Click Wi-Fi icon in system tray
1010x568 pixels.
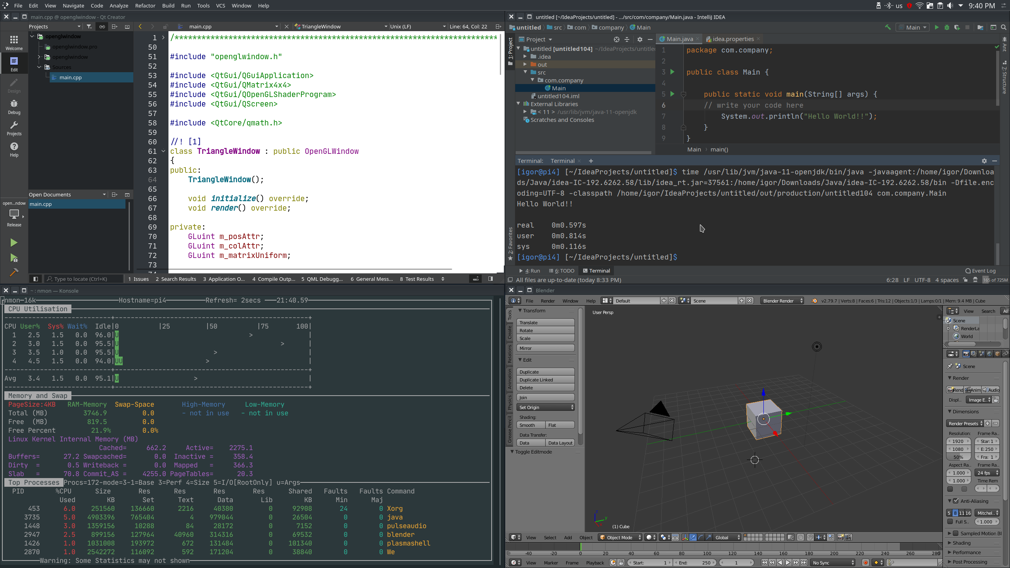pyautogui.click(x=919, y=6)
